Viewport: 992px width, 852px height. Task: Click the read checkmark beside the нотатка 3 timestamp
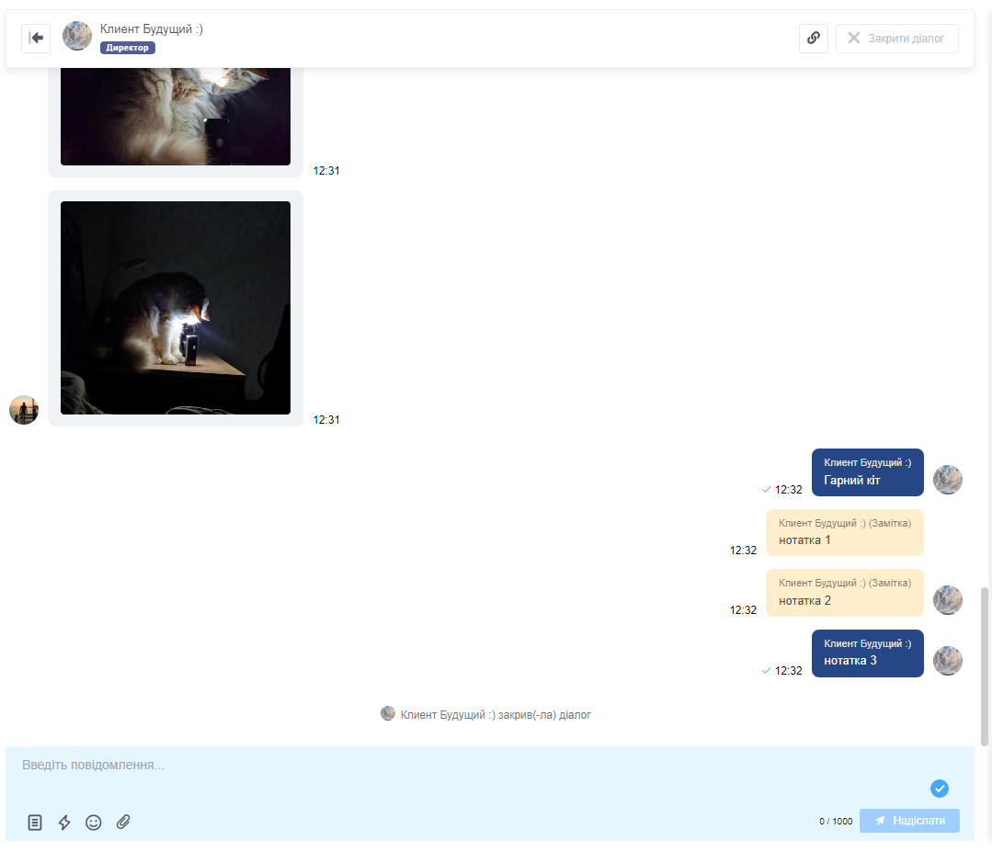click(x=766, y=670)
